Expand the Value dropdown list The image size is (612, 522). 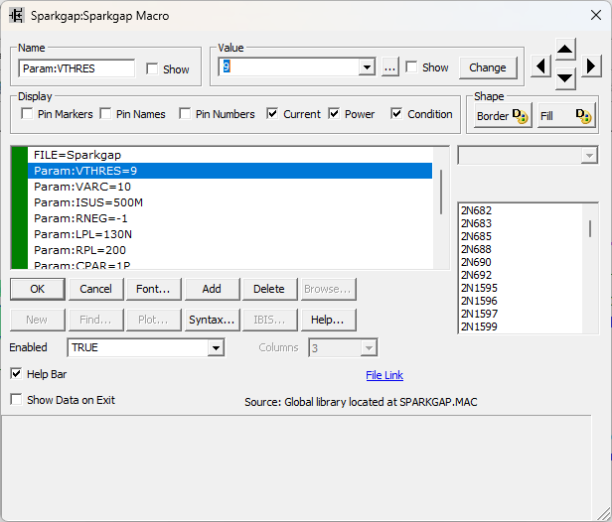(367, 67)
